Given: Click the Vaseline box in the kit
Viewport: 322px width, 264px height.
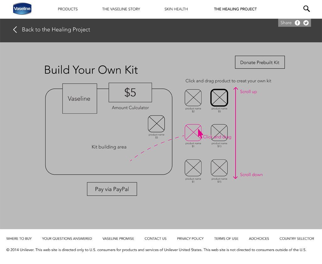Looking at the screenshot, I should (x=80, y=99).
